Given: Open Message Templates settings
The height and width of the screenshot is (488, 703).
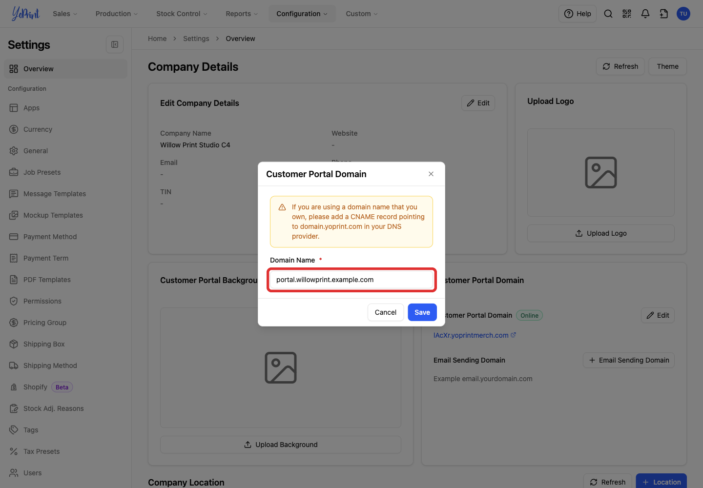Looking at the screenshot, I should tap(65, 194).
